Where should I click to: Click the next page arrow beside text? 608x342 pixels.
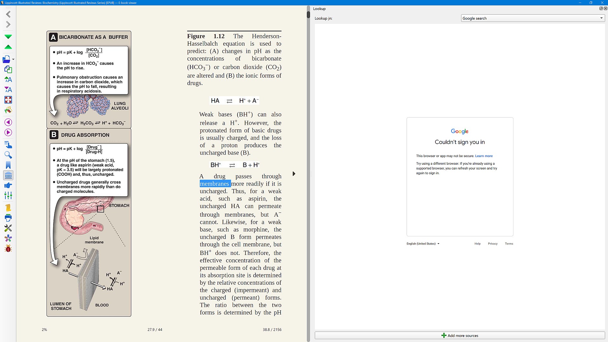[x=294, y=174]
